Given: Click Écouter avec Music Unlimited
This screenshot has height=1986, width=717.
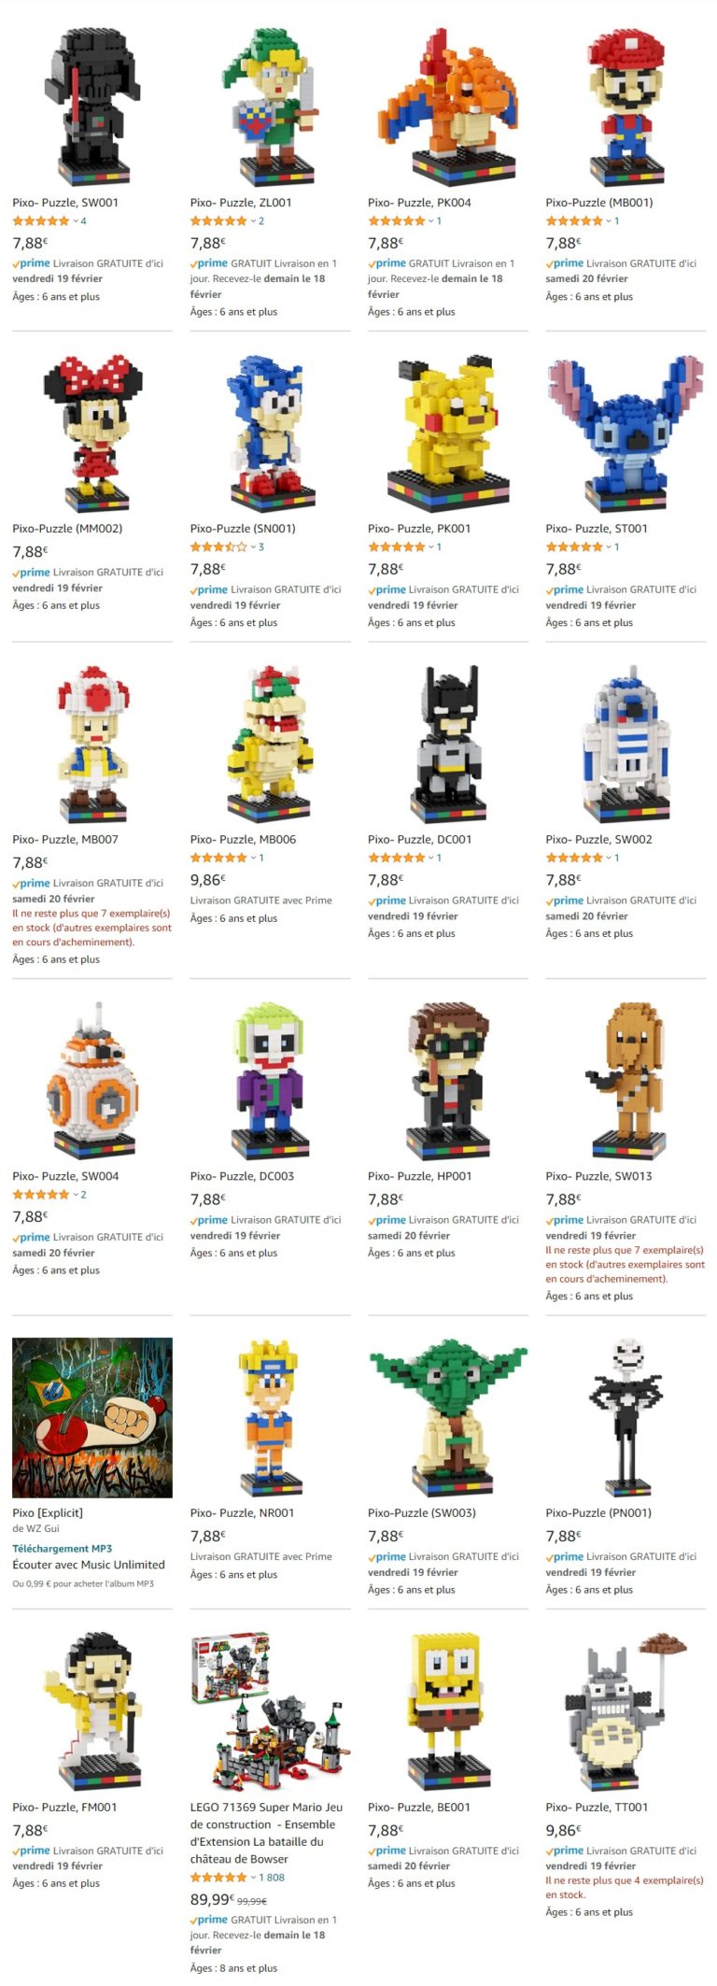Looking at the screenshot, I should (x=89, y=1565).
